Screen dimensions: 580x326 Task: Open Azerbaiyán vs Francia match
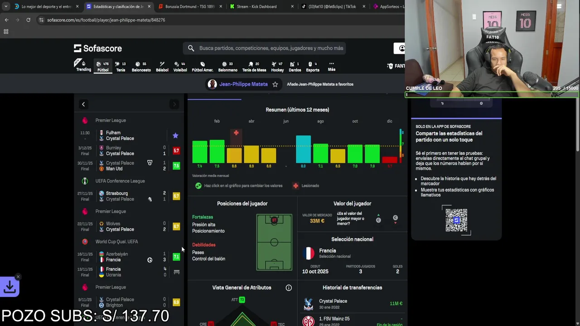pyautogui.click(x=129, y=257)
